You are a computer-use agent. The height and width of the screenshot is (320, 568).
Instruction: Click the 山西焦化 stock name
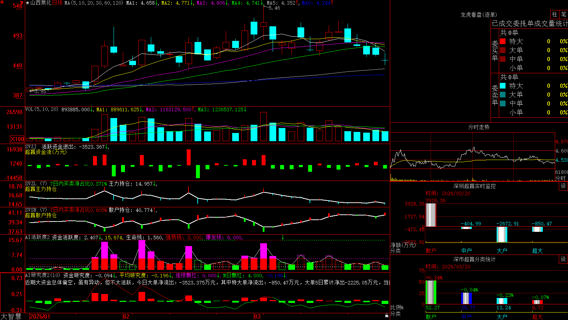(x=41, y=3)
